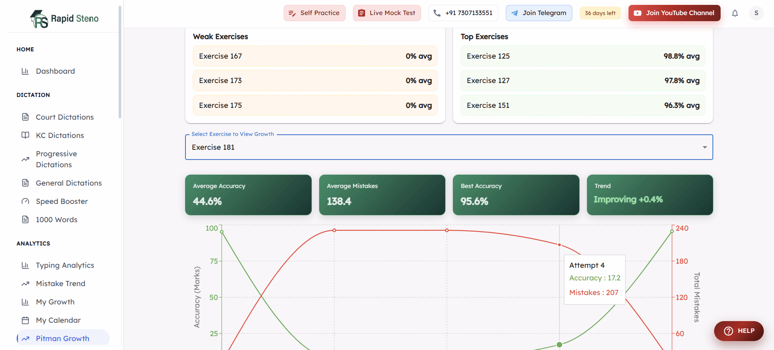Click the notification bell icon
Screen dimensions: 774x350
(735, 13)
